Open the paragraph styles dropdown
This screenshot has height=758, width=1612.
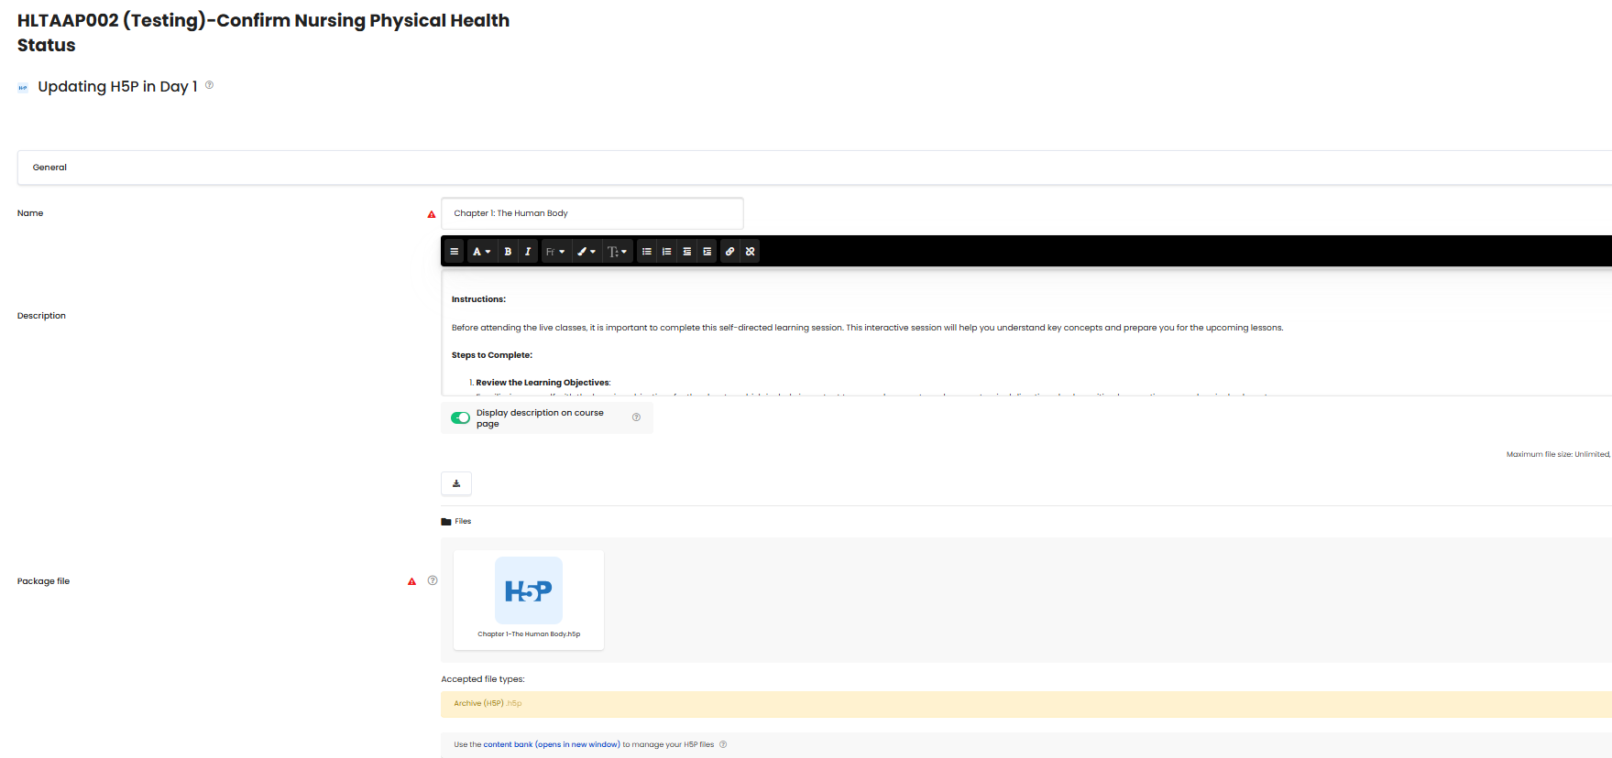tap(482, 252)
